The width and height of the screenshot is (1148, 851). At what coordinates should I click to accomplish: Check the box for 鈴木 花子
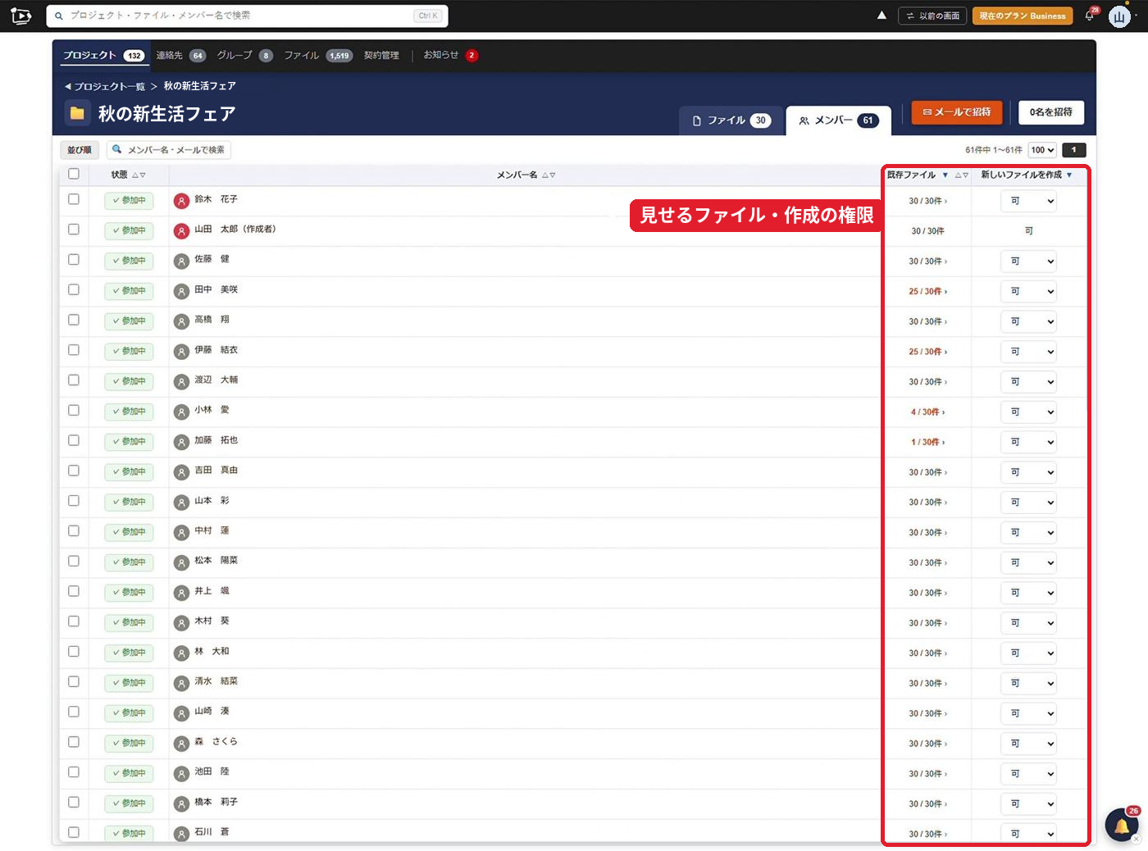[74, 199]
